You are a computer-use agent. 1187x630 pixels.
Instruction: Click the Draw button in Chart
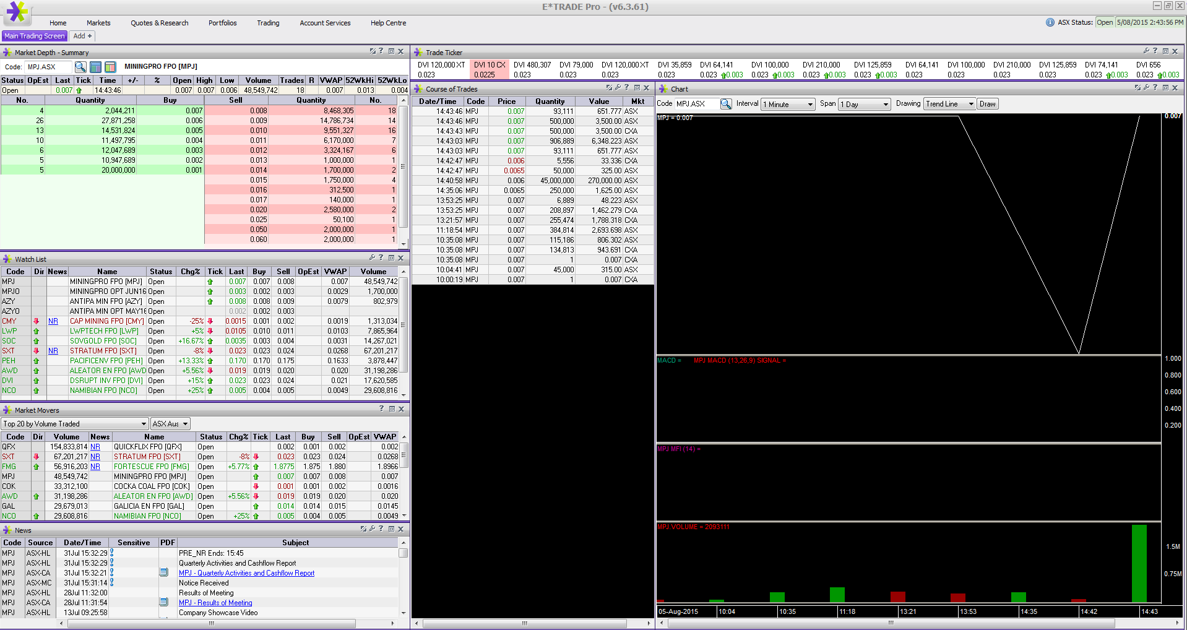(988, 104)
